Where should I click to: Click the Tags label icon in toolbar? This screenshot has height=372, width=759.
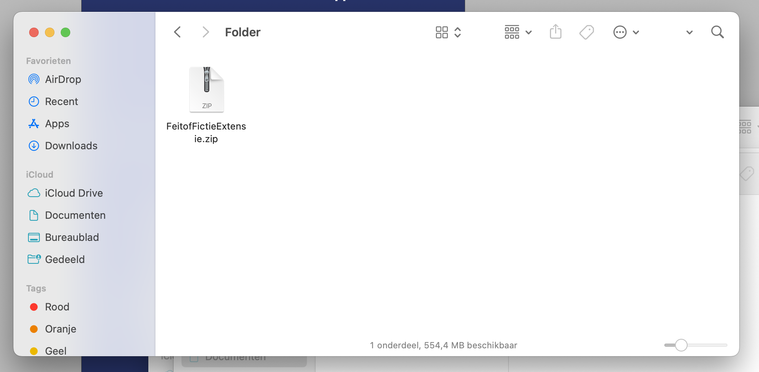click(587, 32)
